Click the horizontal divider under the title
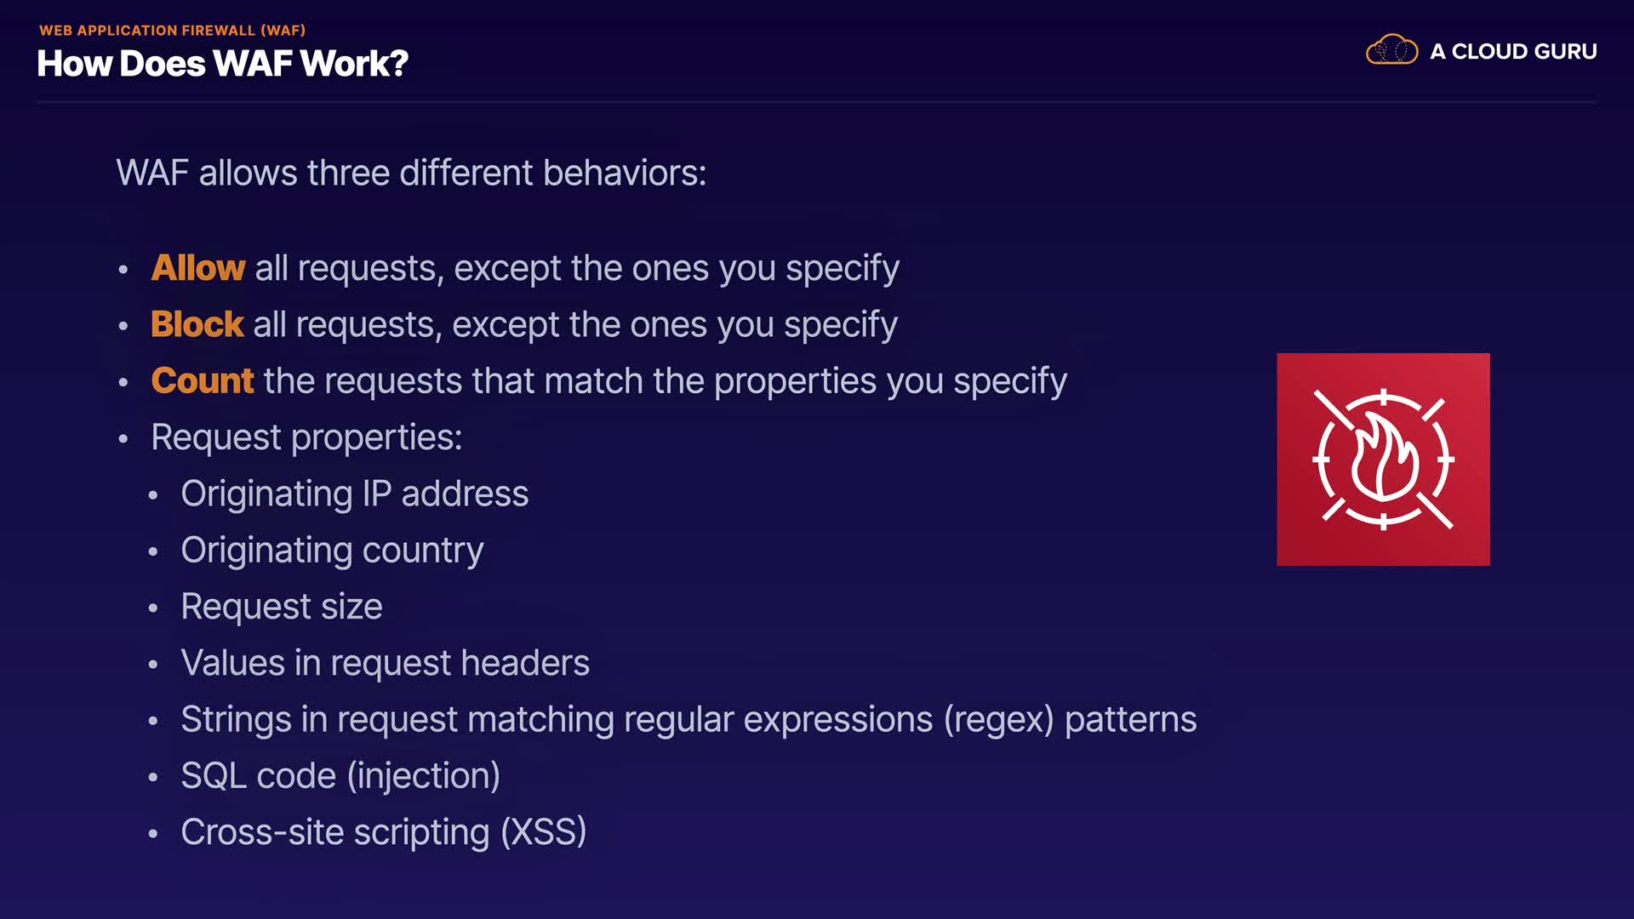The width and height of the screenshot is (1634, 919). coord(817,102)
